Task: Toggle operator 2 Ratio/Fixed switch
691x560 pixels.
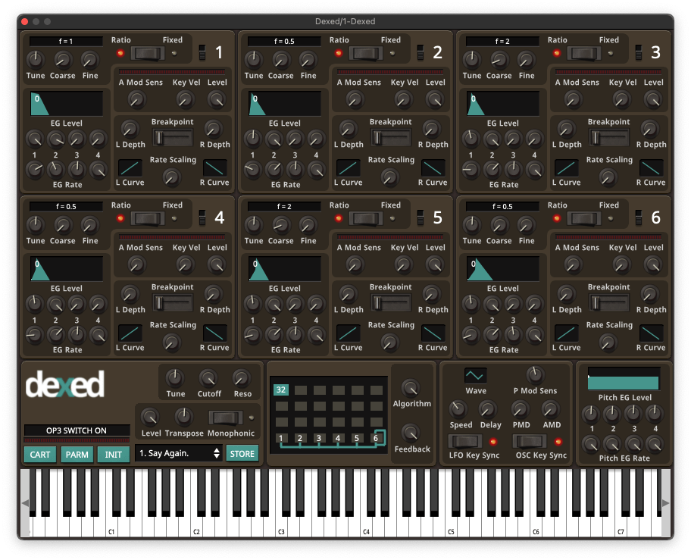Action: [x=366, y=53]
